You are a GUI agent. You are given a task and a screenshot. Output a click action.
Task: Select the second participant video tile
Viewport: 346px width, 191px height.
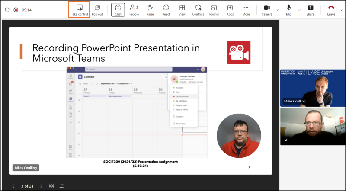313,127
